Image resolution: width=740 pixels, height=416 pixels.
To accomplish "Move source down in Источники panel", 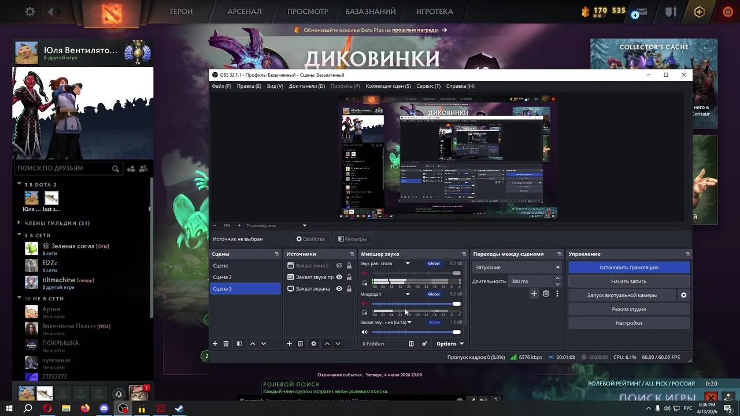I will (338, 344).
